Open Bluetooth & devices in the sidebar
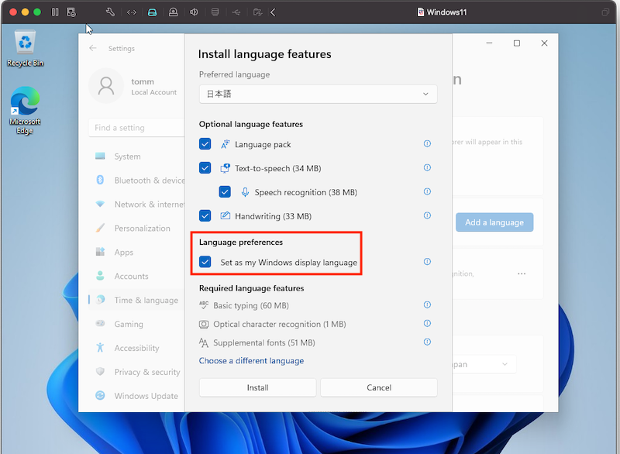 pos(136,181)
